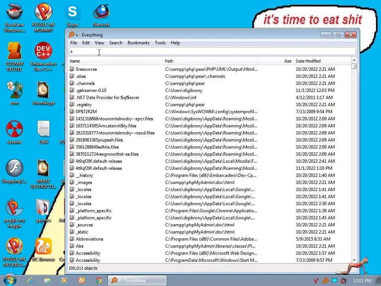
Task: Open the chomikrypt desktop icon
Action: point(43,93)
